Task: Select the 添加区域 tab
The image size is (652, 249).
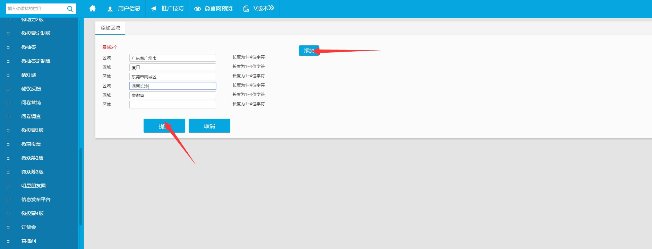Action: (x=110, y=28)
